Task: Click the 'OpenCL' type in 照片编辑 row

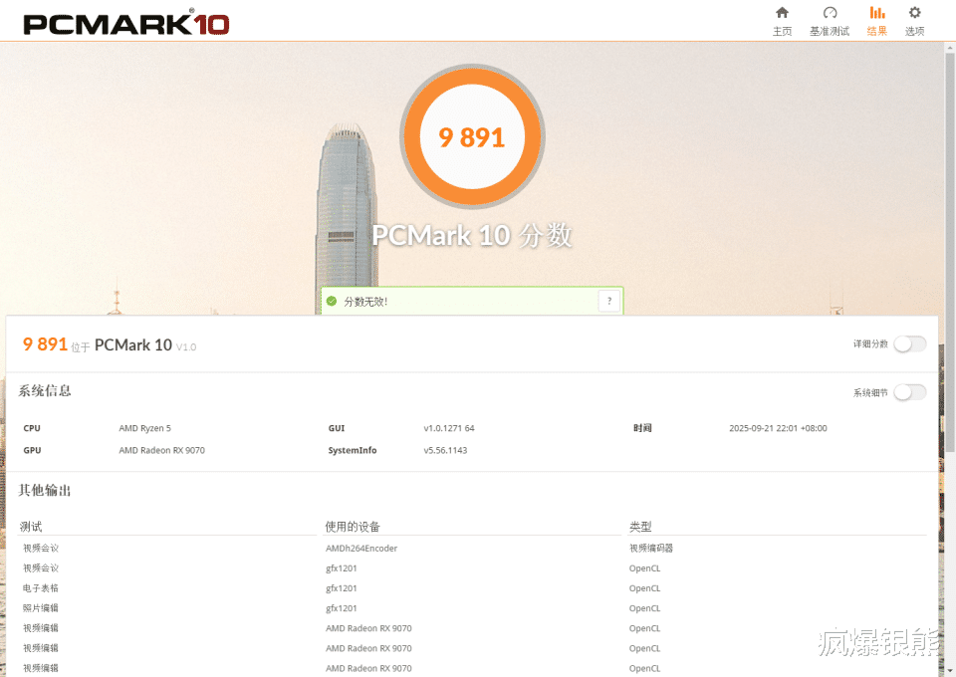Action: [x=644, y=608]
